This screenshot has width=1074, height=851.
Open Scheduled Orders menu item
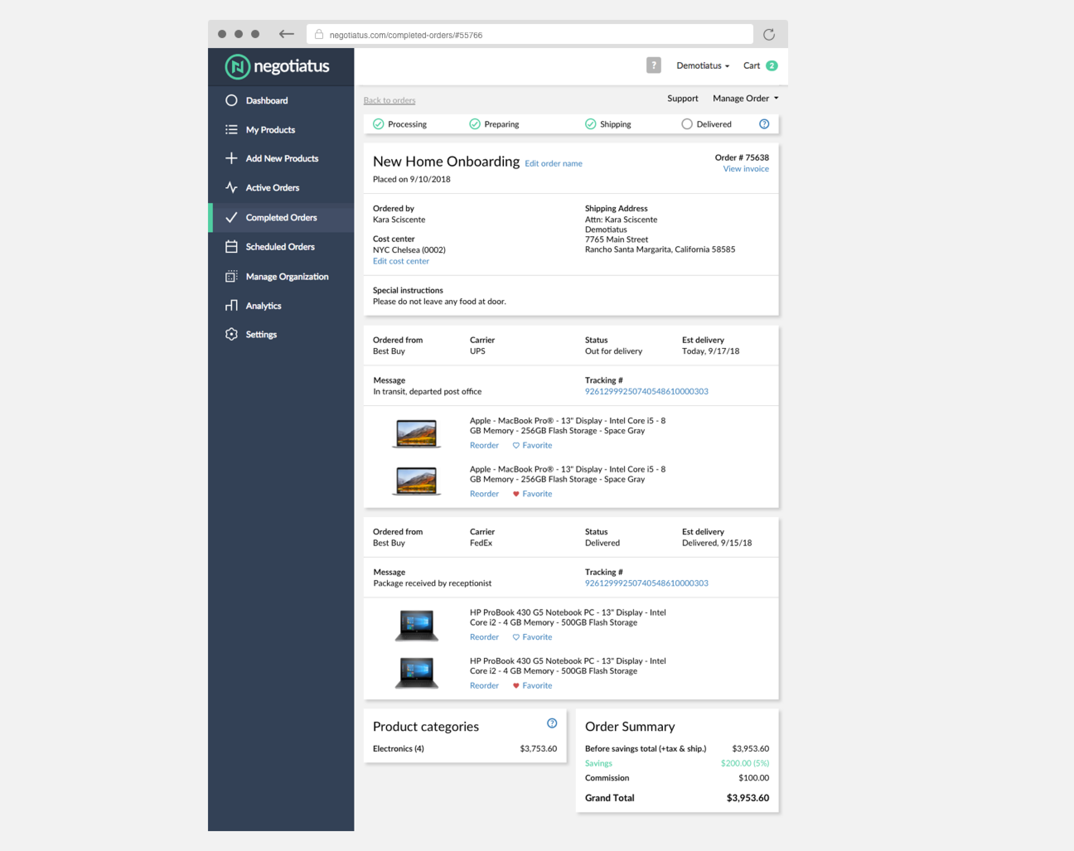[279, 247]
